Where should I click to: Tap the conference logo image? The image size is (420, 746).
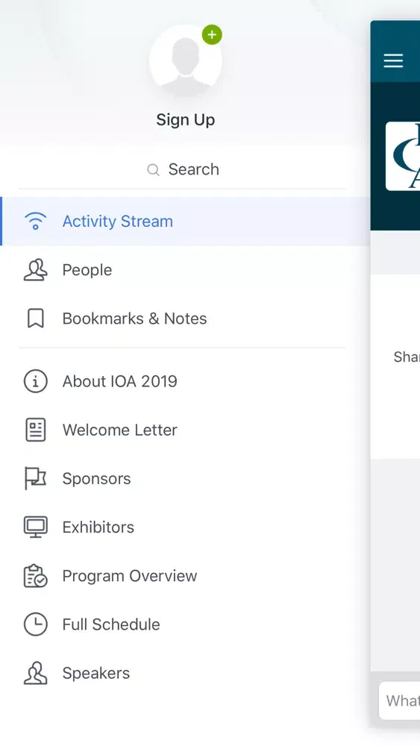coord(403,156)
